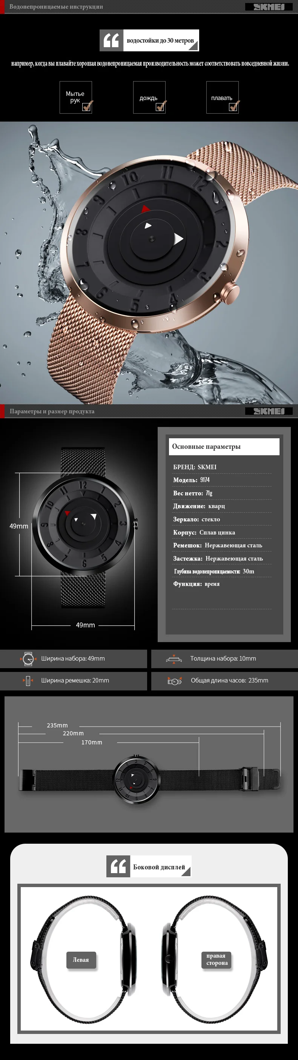Click the 170mm length label
298x1060 pixels.
[x=92, y=742]
